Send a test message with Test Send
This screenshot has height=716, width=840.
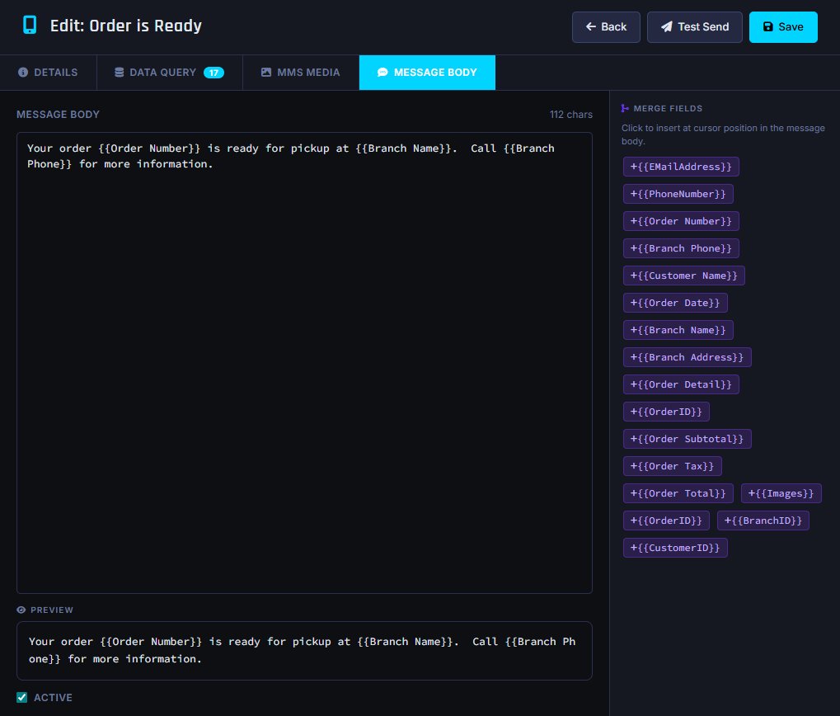pyautogui.click(x=694, y=26)
